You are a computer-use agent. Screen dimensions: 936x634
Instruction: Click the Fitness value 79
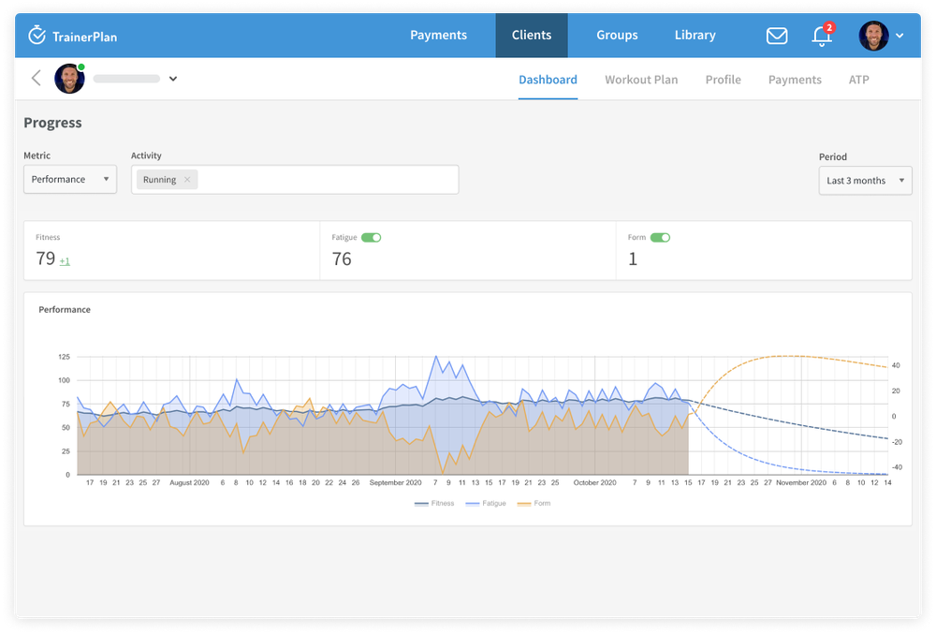point(45,258)
